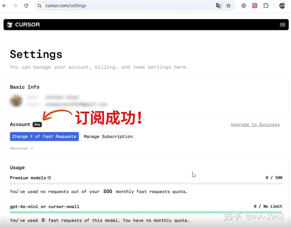This screenshot has height=228, width=291.
Task: Click the site permissions icon in the address bar
Action: 40,5
